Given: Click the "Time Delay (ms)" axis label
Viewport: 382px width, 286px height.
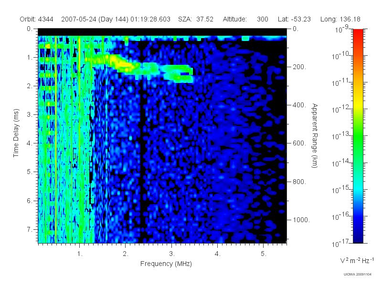Looking at the screenshot, I should coord(16,133).
